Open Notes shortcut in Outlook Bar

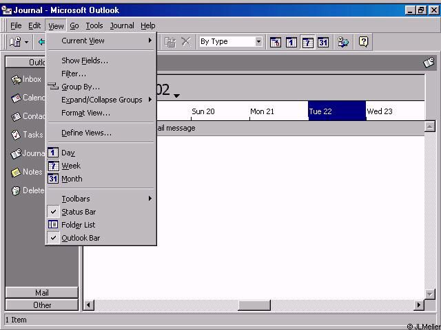click(x=27, y=172)
